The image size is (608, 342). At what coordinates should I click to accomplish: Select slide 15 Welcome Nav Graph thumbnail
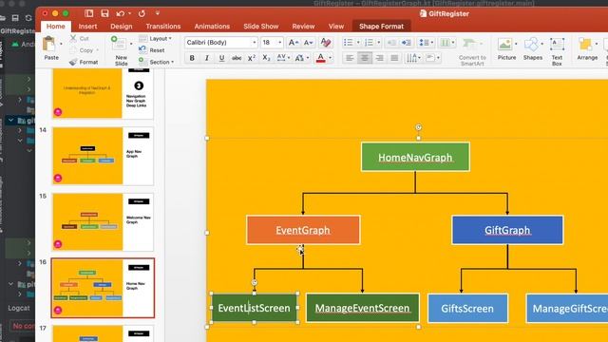coord(103,221)
